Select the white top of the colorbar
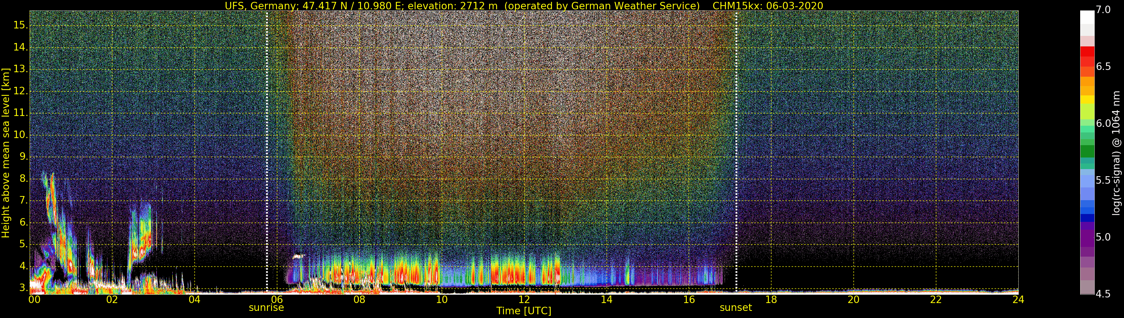Image resolution: width=1124 pixels, height=318 pixels. pos(1087,16)
